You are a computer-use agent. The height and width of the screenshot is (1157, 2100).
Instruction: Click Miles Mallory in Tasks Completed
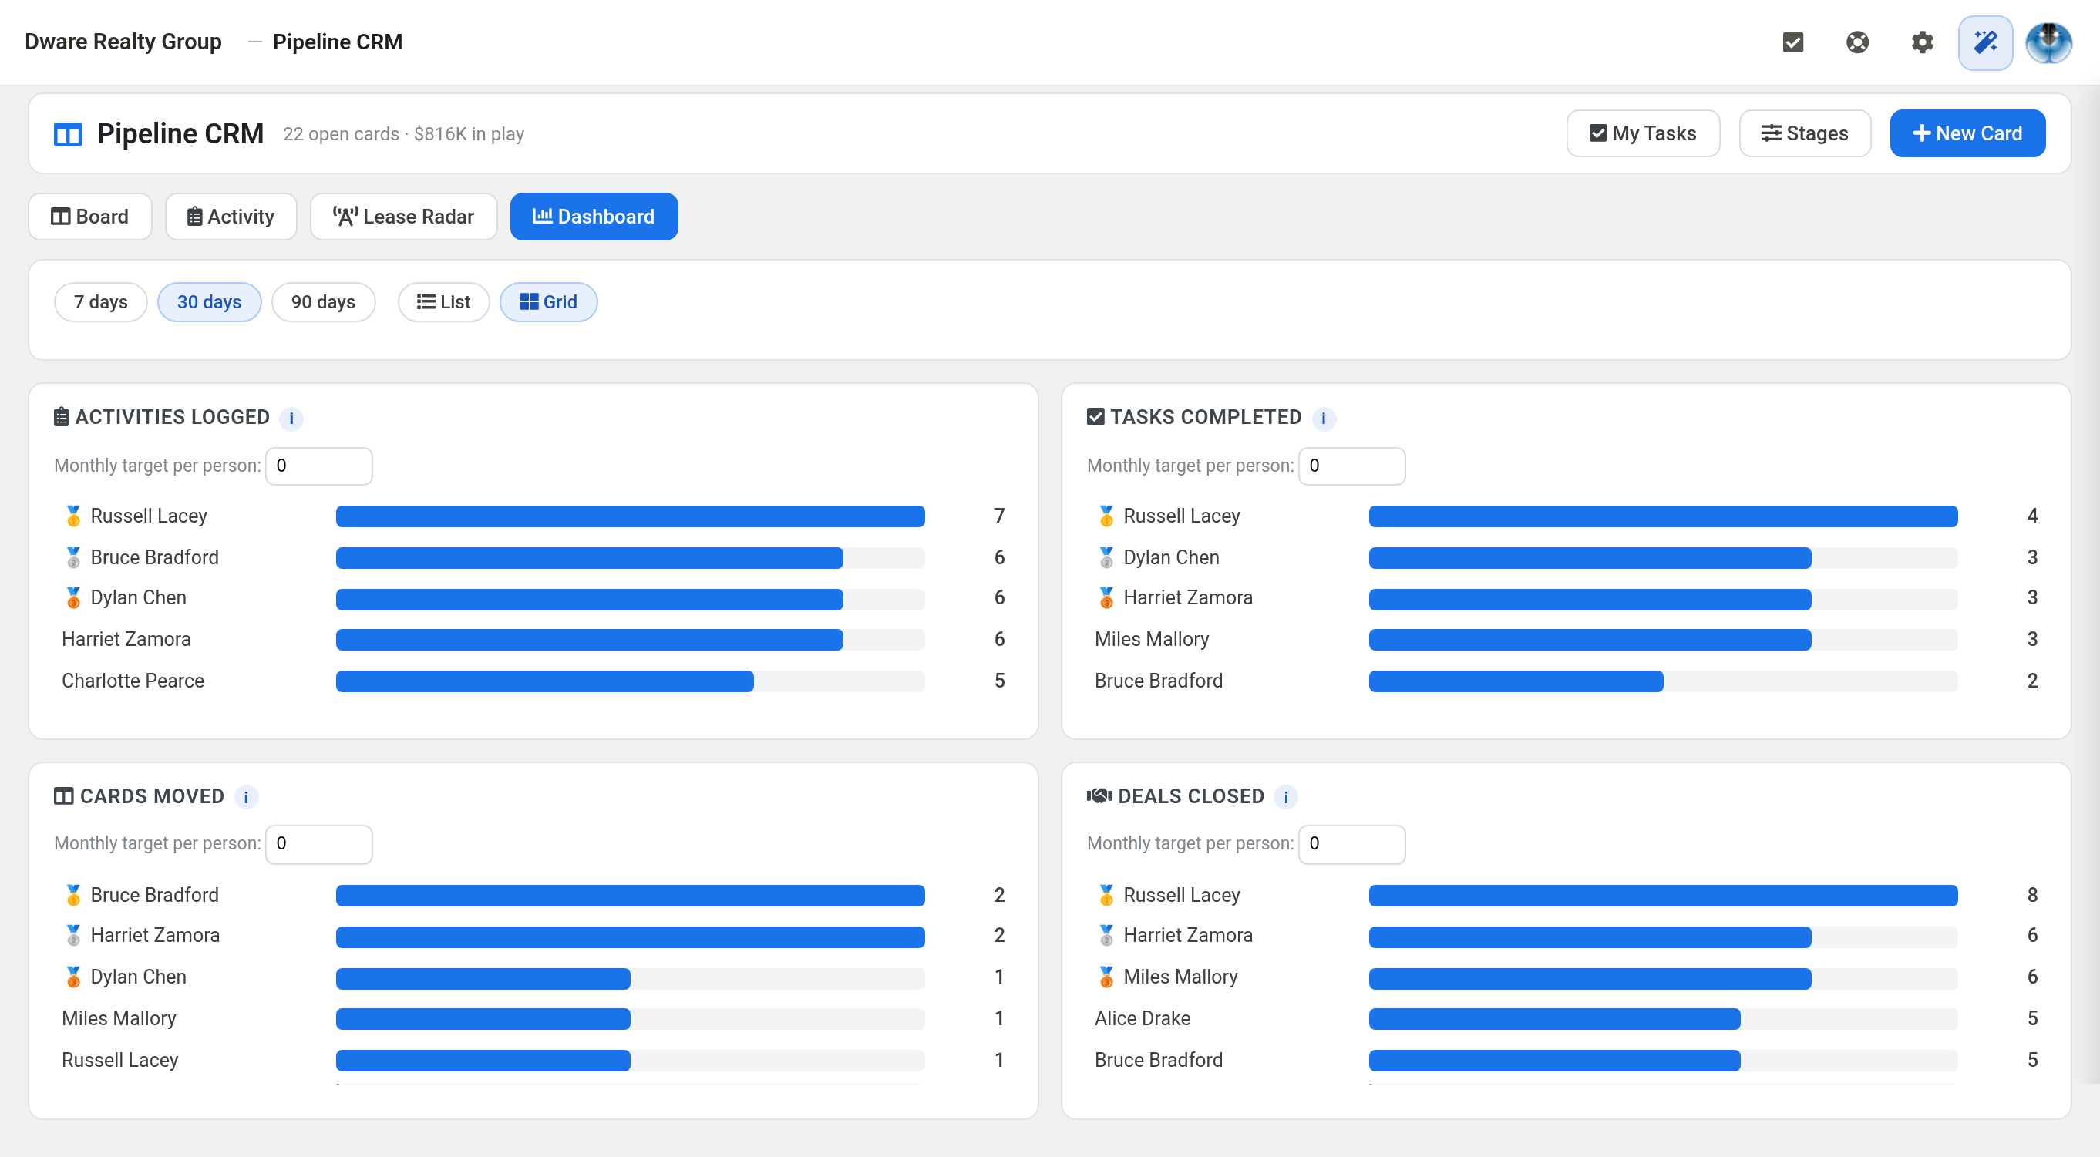[x=1151, y=638]
